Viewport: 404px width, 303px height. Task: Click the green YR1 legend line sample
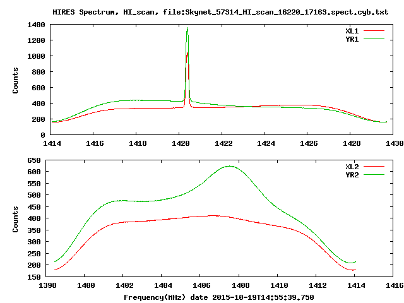(x=374, y=39)
